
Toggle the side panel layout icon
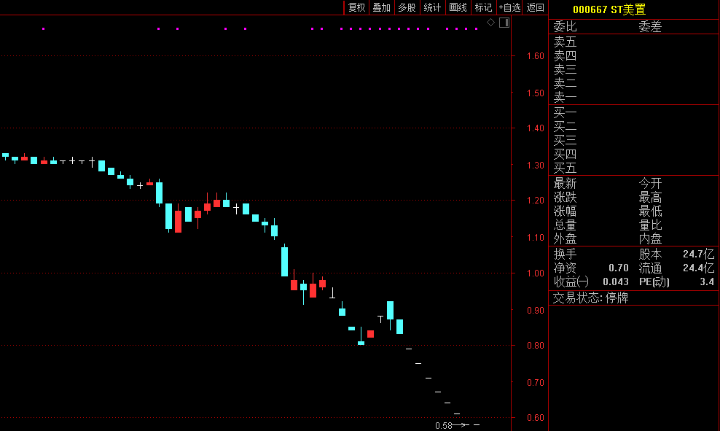point(504,23)
